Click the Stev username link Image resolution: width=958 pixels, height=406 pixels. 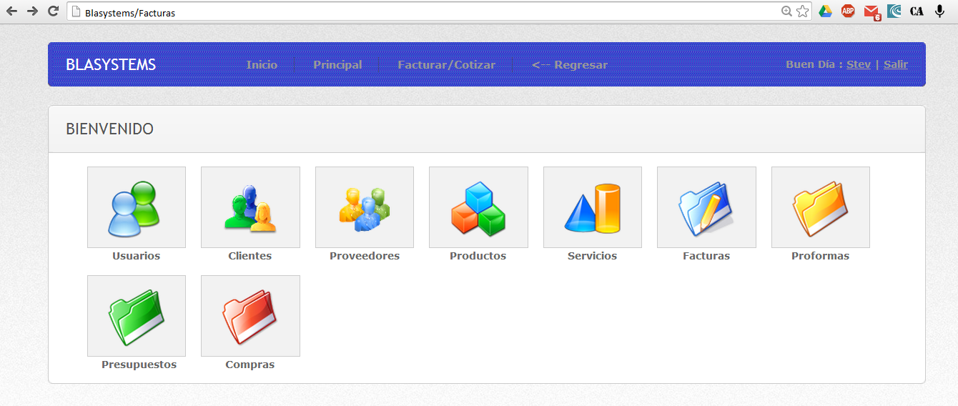coord(858,64)
